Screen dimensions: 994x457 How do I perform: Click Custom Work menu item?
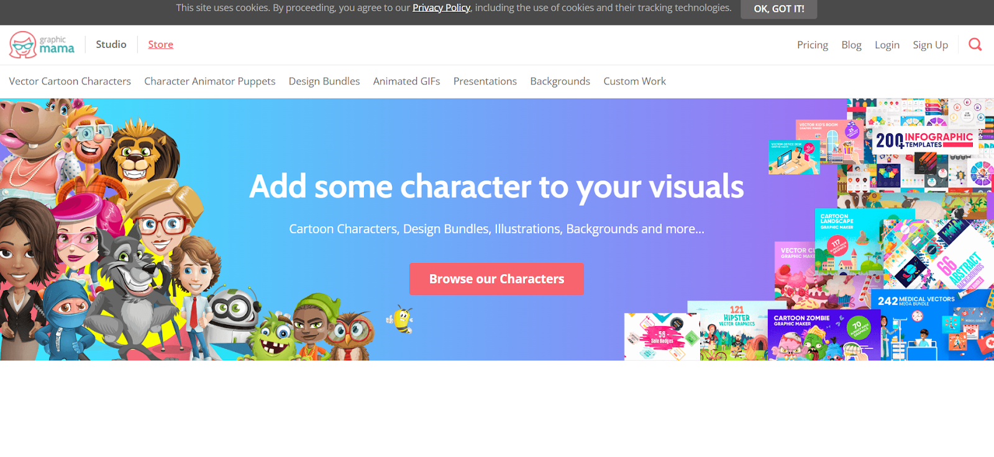pyautogui.click(x=634, y=81)
